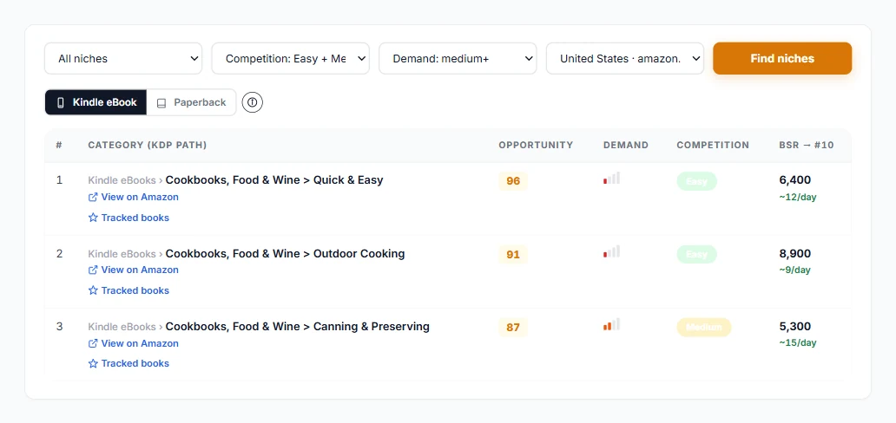This screenshot has width=896, height=423.
Task: Open View on Amazon for Quick & Easy
Action: tap(133, 197)
